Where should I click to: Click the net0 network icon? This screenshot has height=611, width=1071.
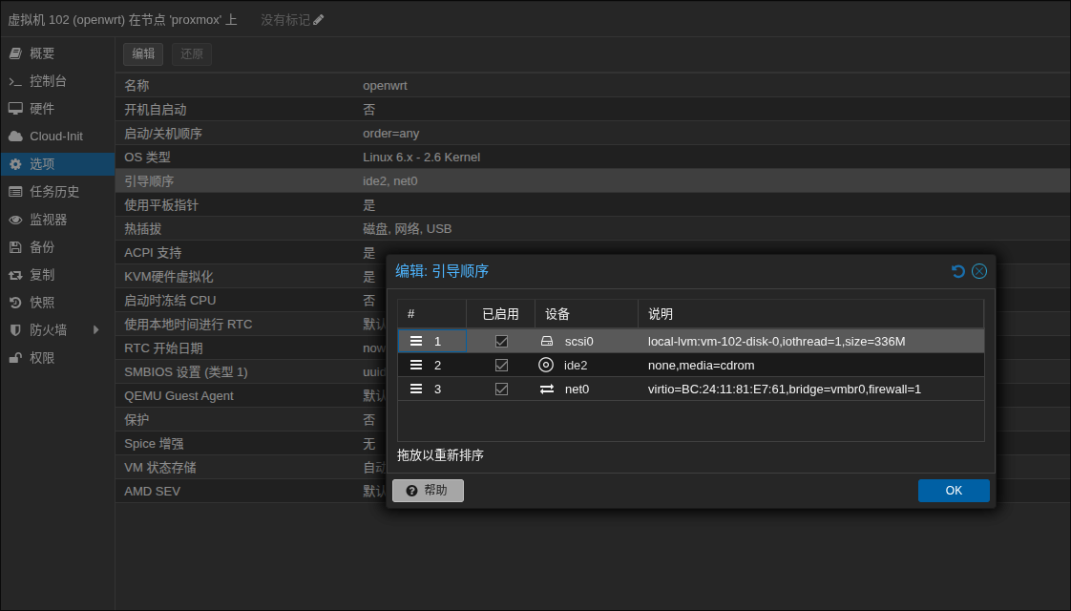pos(547,389)
